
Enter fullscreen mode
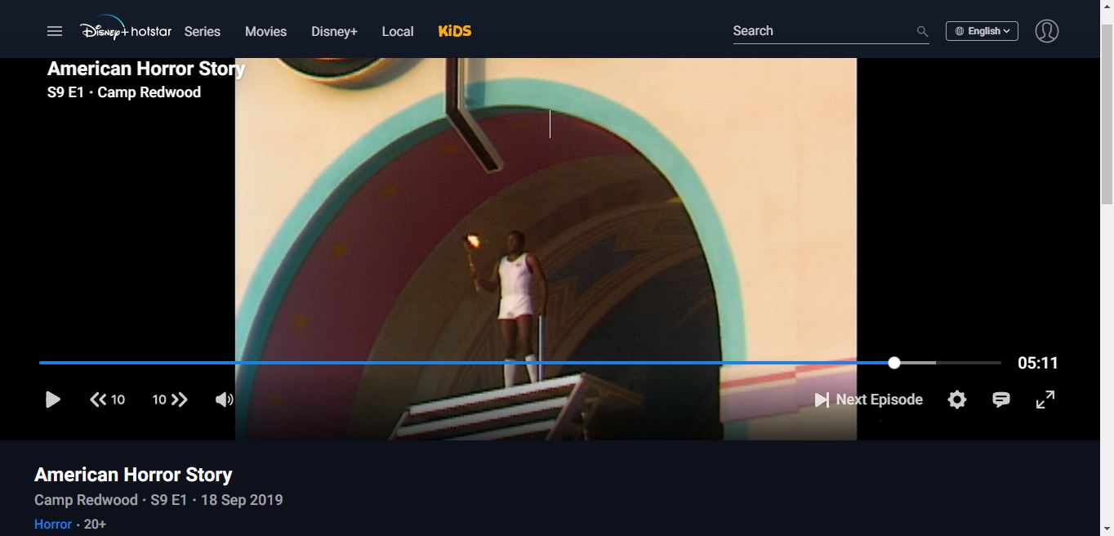1045,400
